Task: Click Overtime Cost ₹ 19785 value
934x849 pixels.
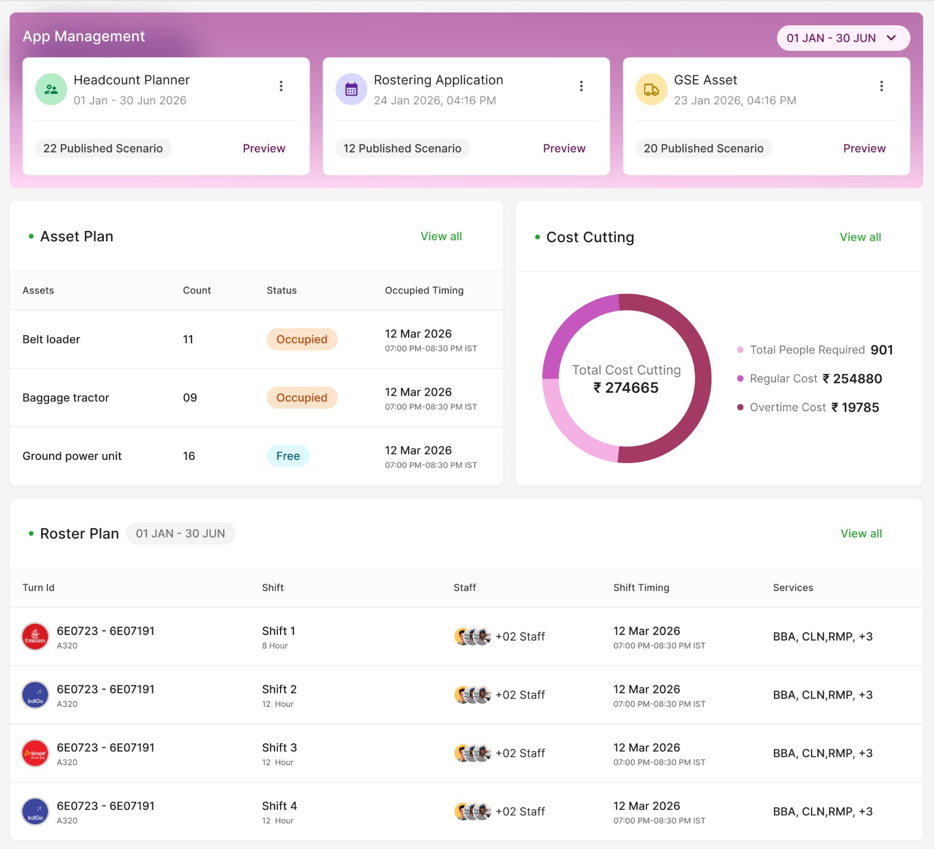Action: 855,408
